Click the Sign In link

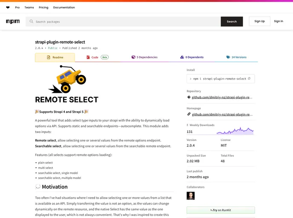pos(279,21)
